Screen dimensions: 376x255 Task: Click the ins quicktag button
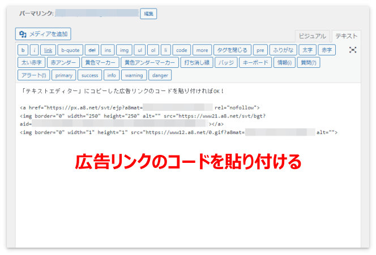[x=108, y=50]
